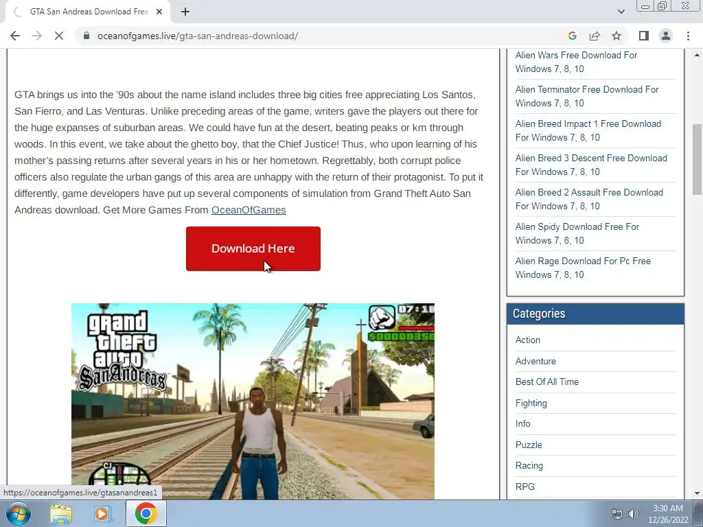Open Alien Rage Download link
The image size is (703, 527).
point(583,268)
